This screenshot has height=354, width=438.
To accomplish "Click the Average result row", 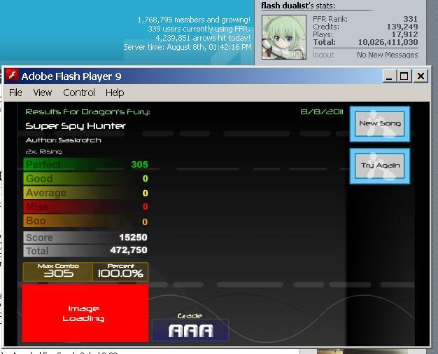I will (86, 193).
